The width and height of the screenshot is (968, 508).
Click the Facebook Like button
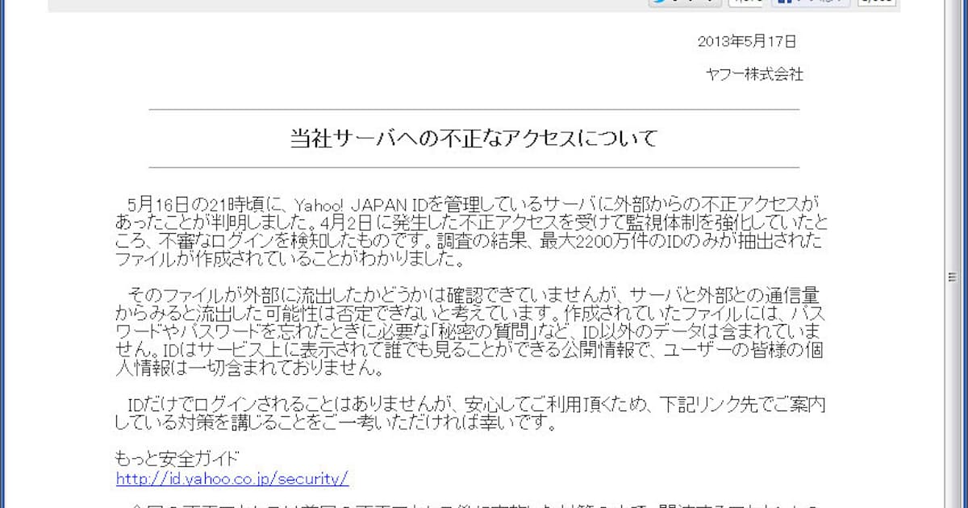pos(811,2)
